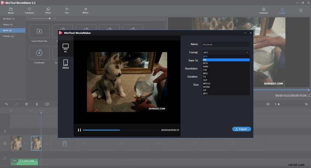Open the Motion tool
311x168 pixels.
(x=86, y=10)
